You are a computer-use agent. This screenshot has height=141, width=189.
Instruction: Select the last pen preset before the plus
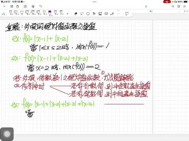coord(61,13)
